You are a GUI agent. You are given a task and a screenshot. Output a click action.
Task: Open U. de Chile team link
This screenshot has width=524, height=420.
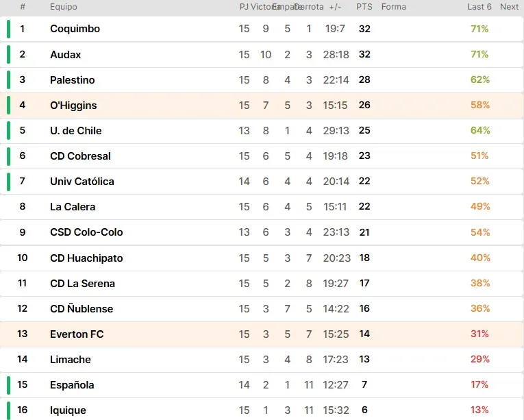click(75, 131)
